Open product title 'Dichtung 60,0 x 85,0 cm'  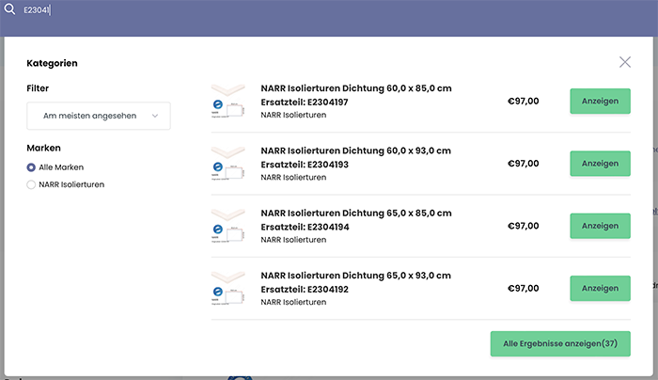[x=356, y=88]
